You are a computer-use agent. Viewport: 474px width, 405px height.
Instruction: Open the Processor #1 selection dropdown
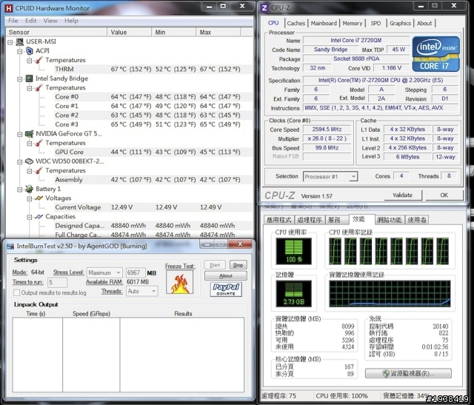tap(330, 176)
